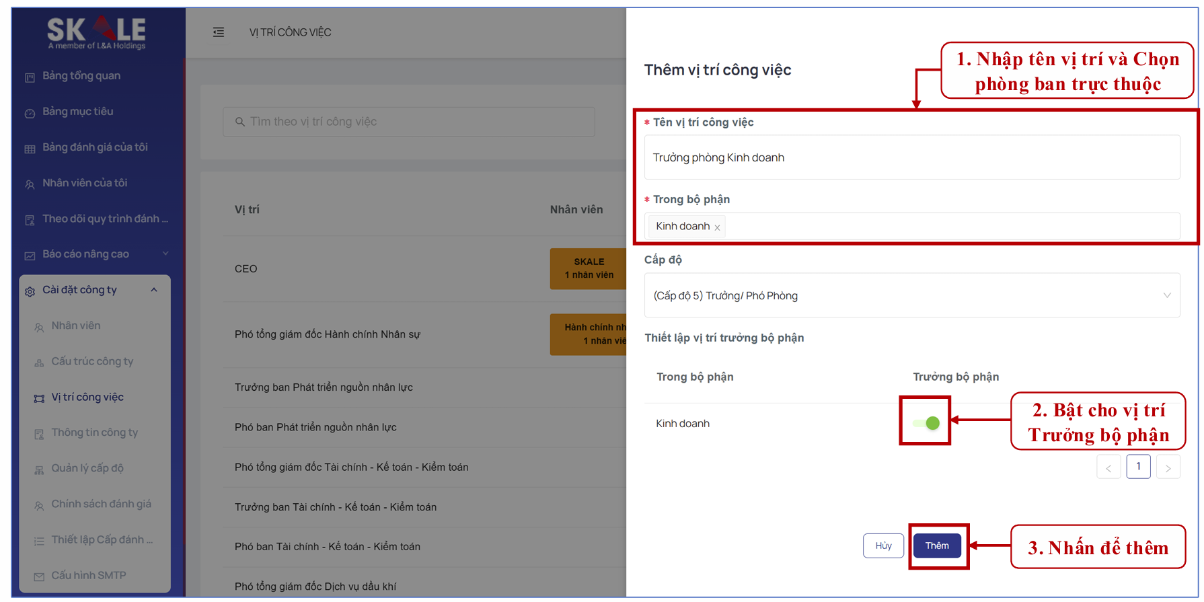Viewport: 1204px width, 602px height.
Task: Click the hamburger menu collapse icon
Action: 219,32
